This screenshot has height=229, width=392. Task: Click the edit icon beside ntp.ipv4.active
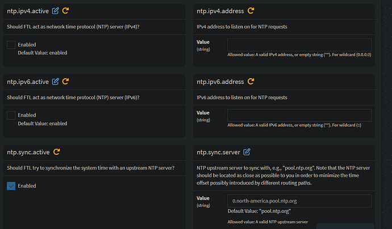[55, 11]
